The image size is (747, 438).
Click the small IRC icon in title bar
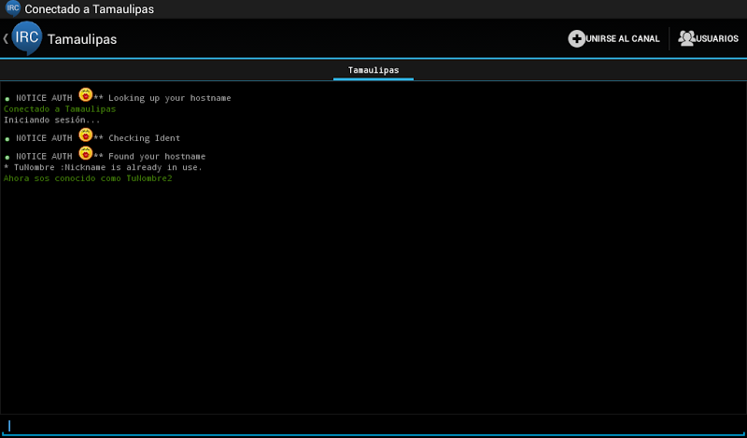(x=13, y=8)
